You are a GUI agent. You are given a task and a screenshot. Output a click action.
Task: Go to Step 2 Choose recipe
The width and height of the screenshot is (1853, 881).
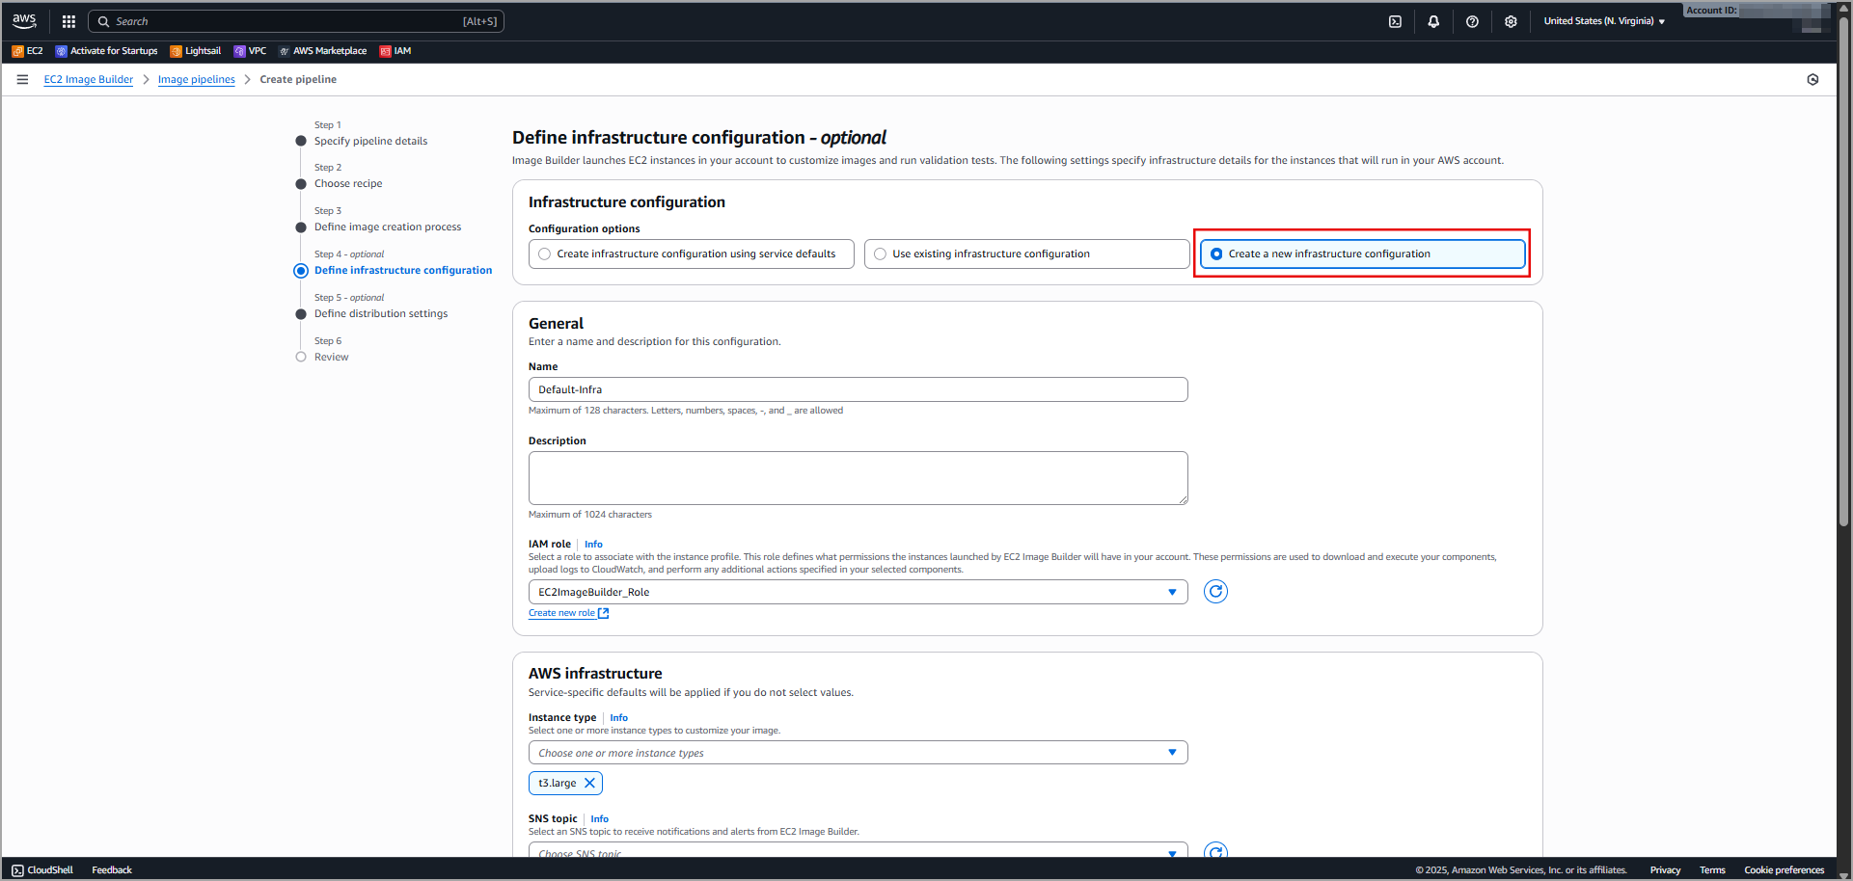(348, 183)
